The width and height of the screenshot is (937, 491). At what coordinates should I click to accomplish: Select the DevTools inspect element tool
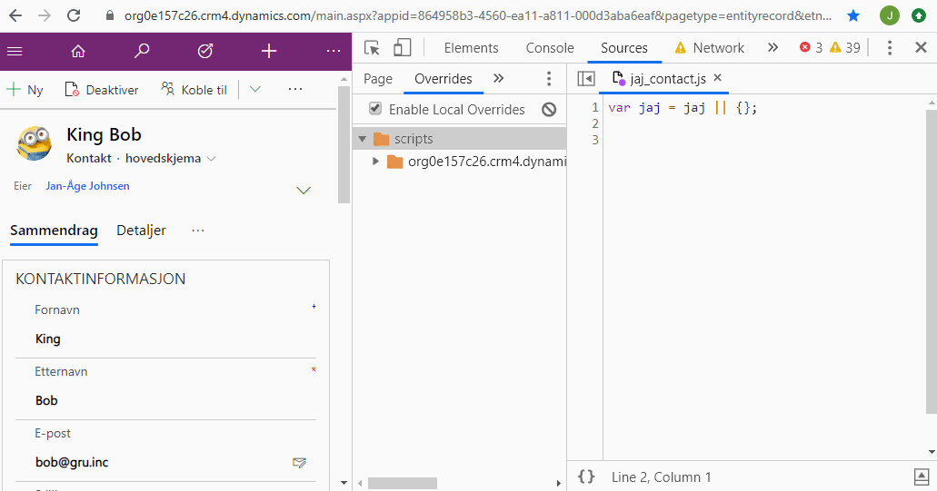pyautogui.click(x=372, y=48)
